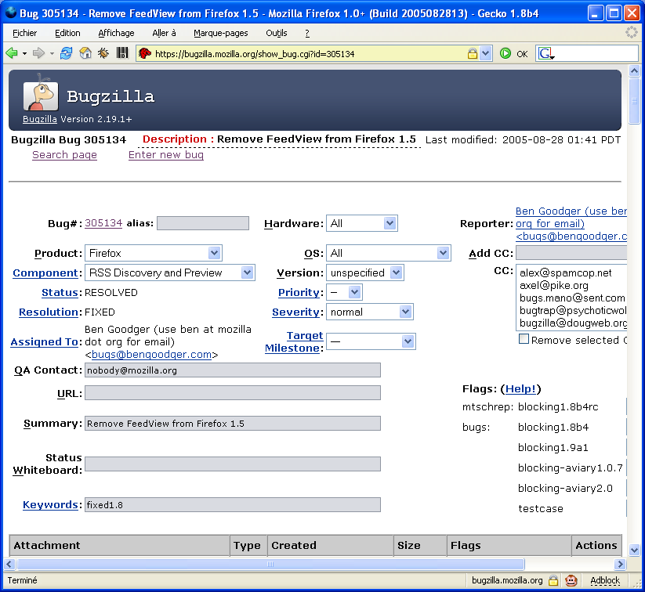Click the site favicon in the address bar
The height and width of the screenshot is (592, 645).
click(145, 53)
